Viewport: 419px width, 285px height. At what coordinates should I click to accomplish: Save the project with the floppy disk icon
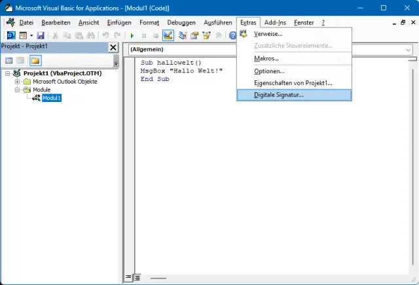[x=41, y=35]
